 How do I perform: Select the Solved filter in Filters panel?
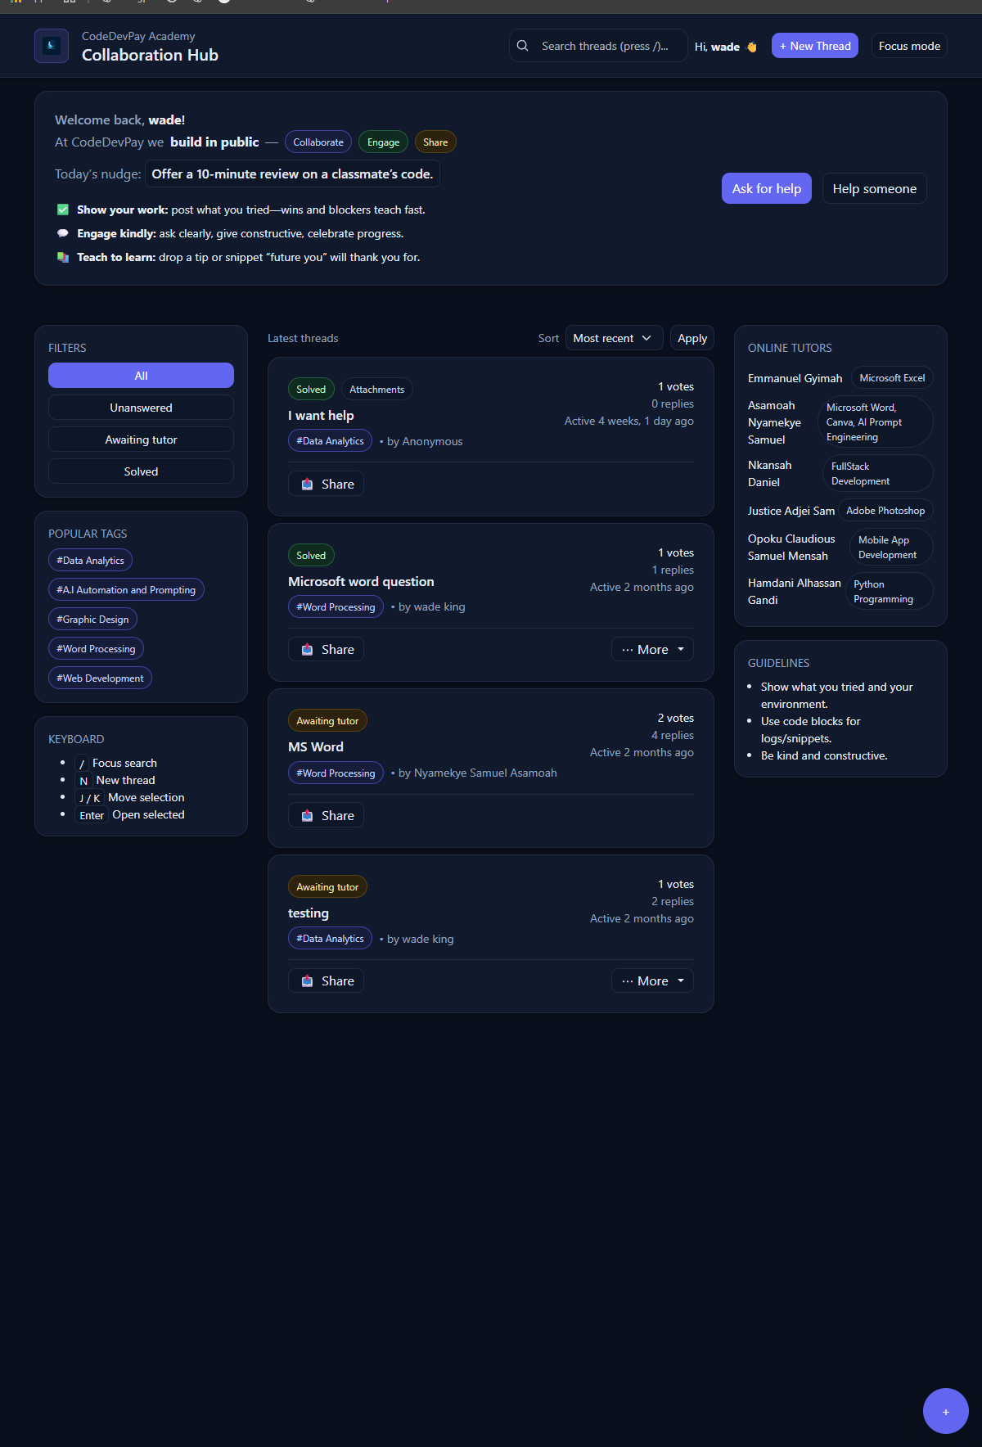tap(141, 471)
